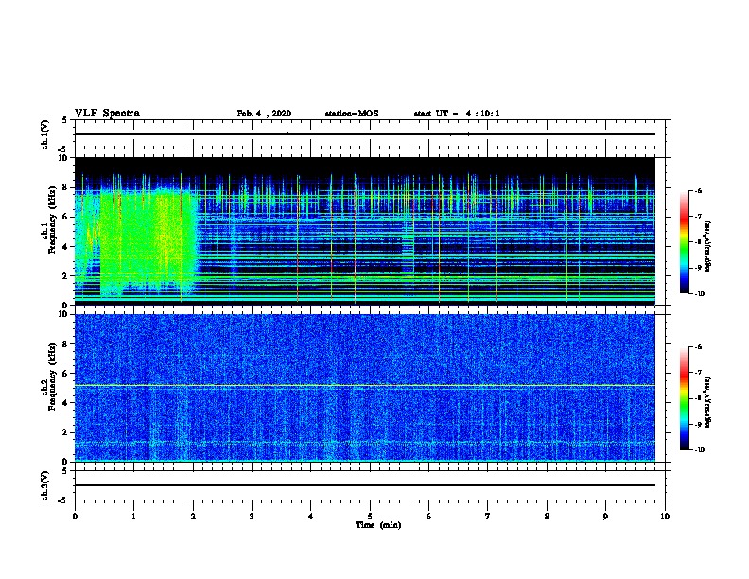Click the "VLF Spectra" plot title

tap(107, 114)
